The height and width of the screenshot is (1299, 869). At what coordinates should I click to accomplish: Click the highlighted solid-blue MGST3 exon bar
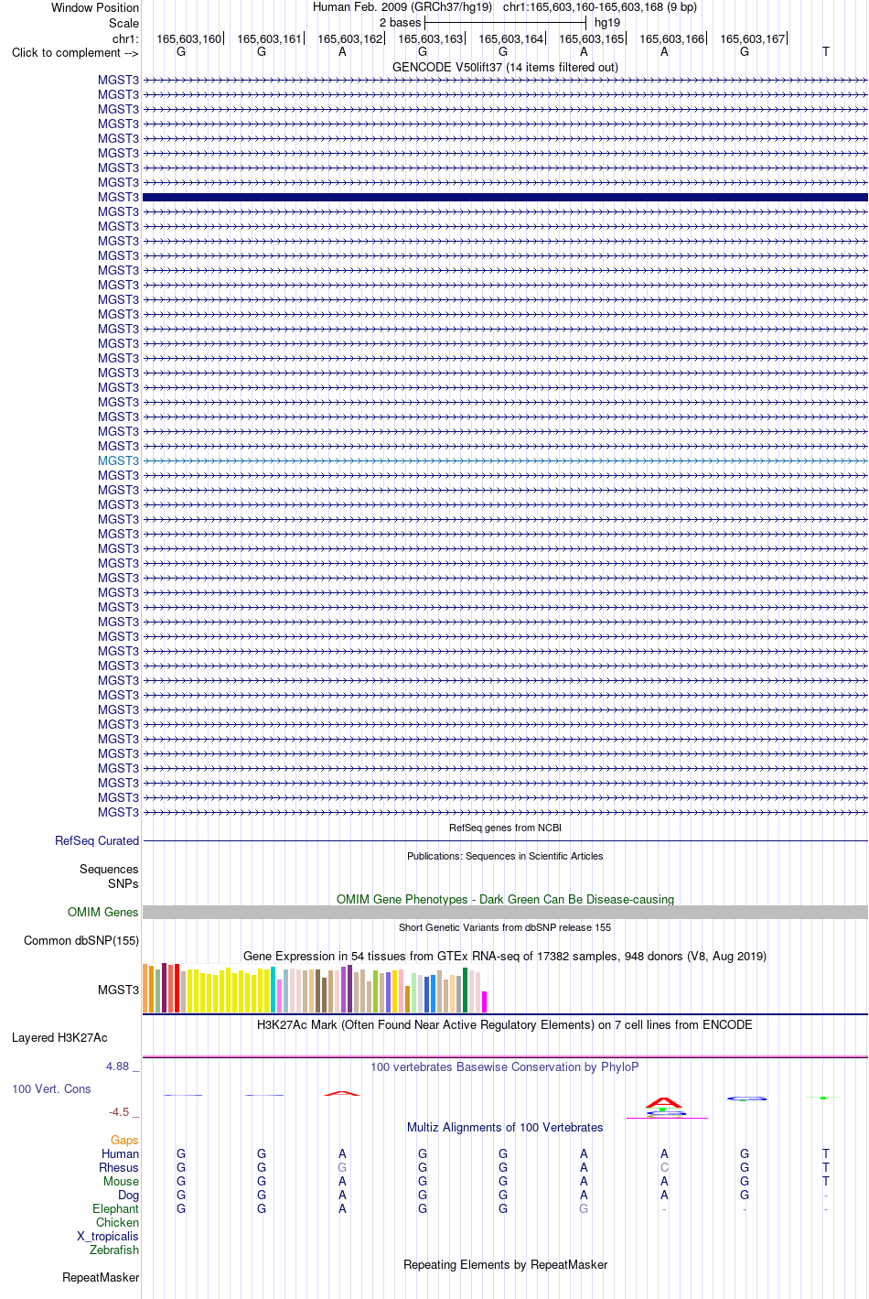point(505,197)
